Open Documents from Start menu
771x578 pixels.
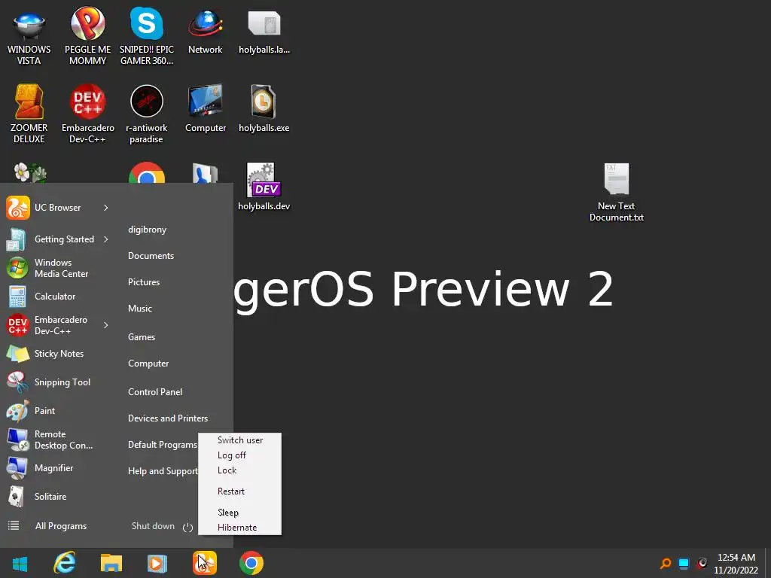click(151, 256)
